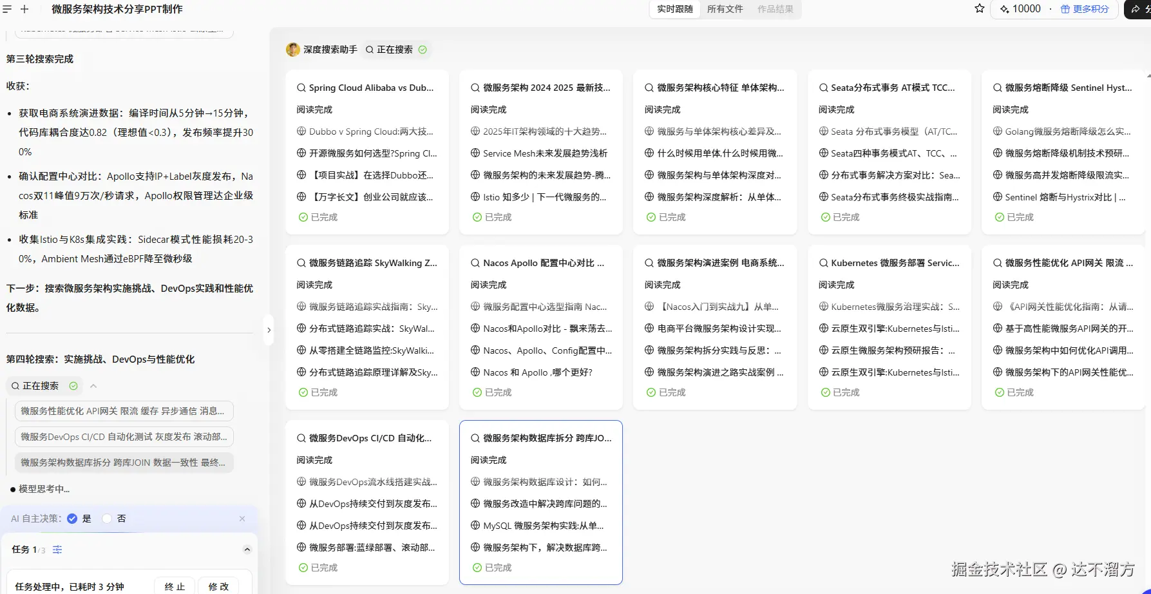Image resolution: width=1151 pixels, height=594 pixels.
Task: Click the 深度搜索助手 avatar icon
Action: [293, 50]
